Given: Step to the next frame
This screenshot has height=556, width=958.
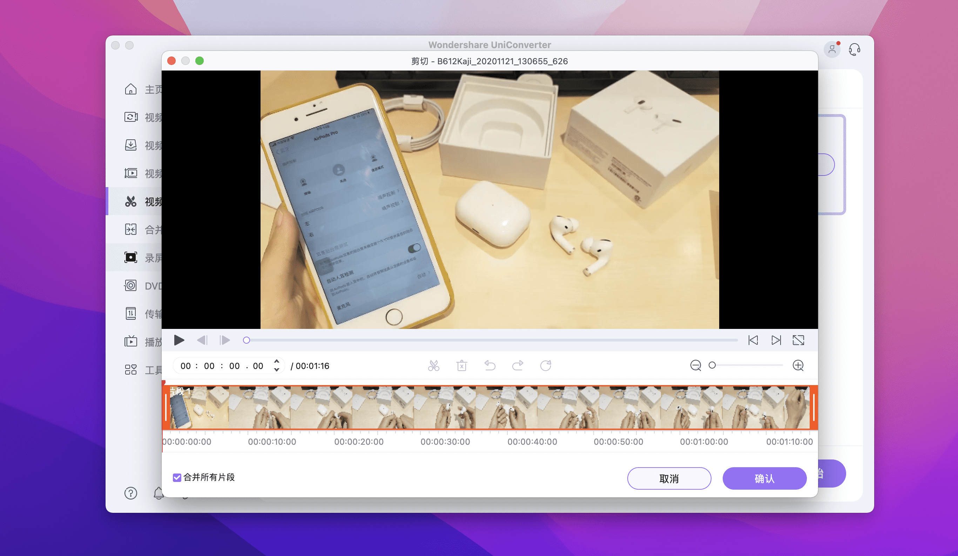Looking at the screenshot, I should [225, 340].
